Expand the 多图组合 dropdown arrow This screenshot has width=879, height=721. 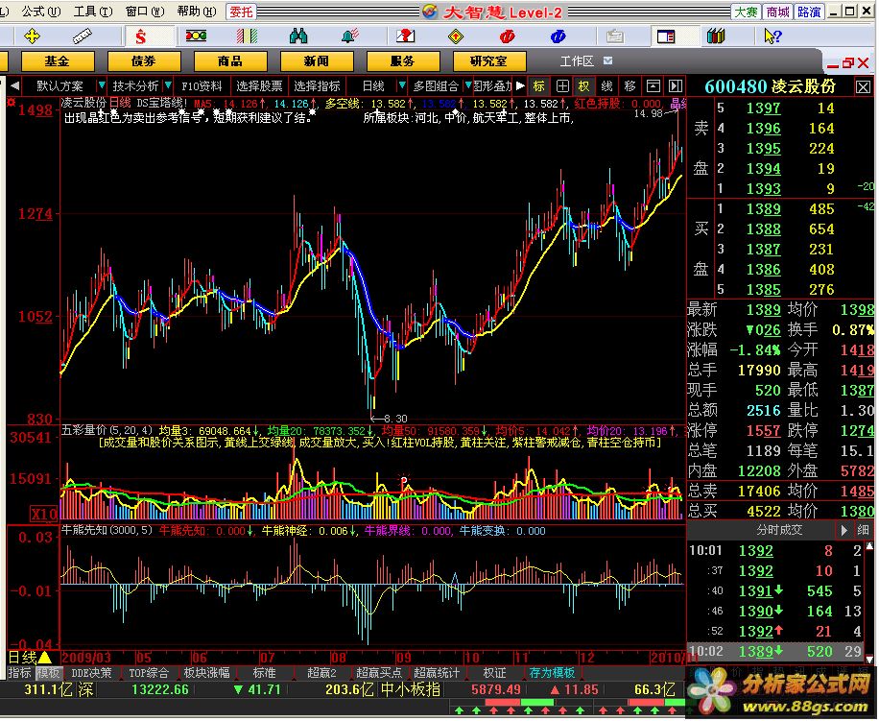pyautogui.click(x=468, y=85)
